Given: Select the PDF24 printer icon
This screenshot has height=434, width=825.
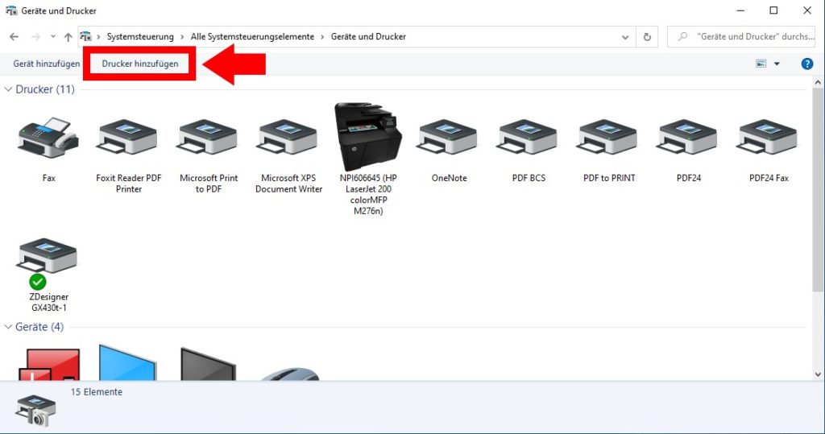Looking at the screenshot, I should (688, 138).
